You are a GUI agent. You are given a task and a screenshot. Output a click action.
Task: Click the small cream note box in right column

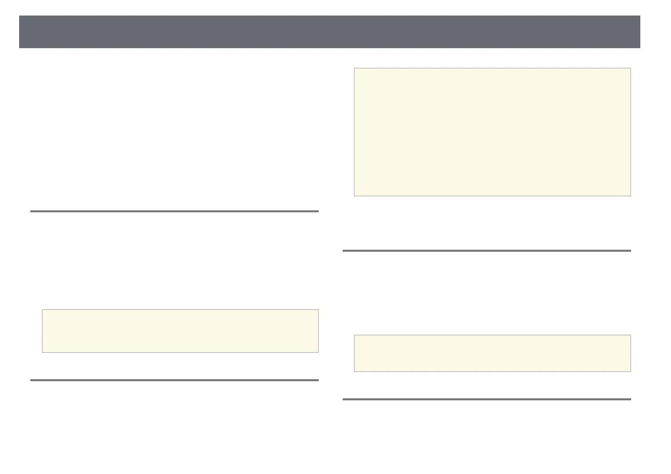click(x=492, y=353)
